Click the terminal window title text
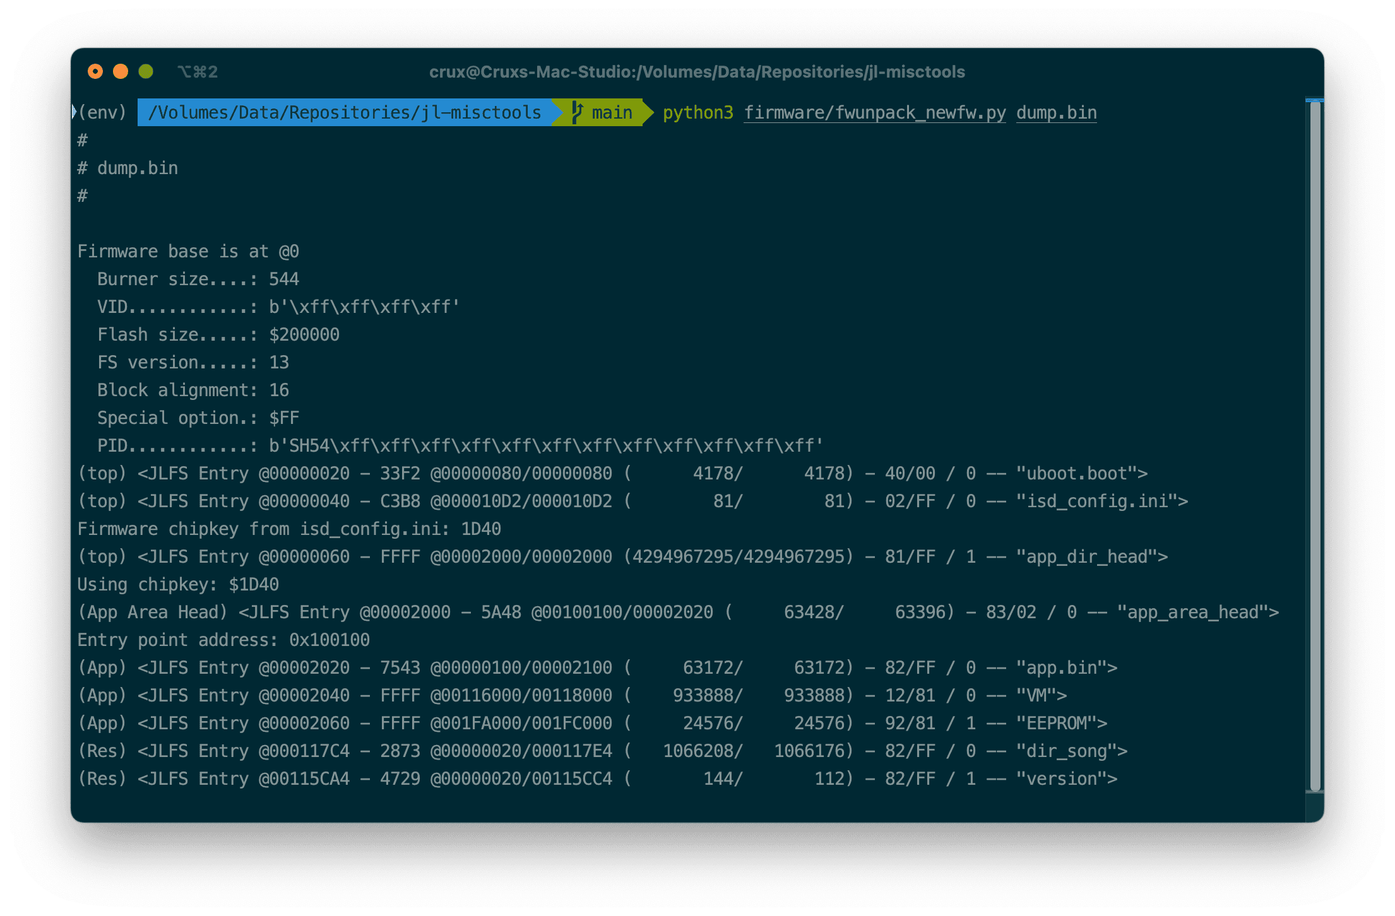The height and width of the screenshot is (916, 1395). pyautogui.click(x=697, y=72)
